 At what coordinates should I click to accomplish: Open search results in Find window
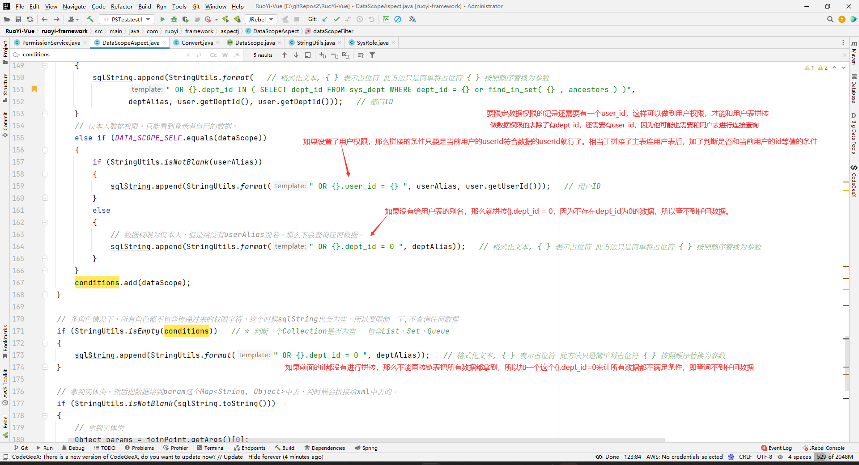(308, 55)
